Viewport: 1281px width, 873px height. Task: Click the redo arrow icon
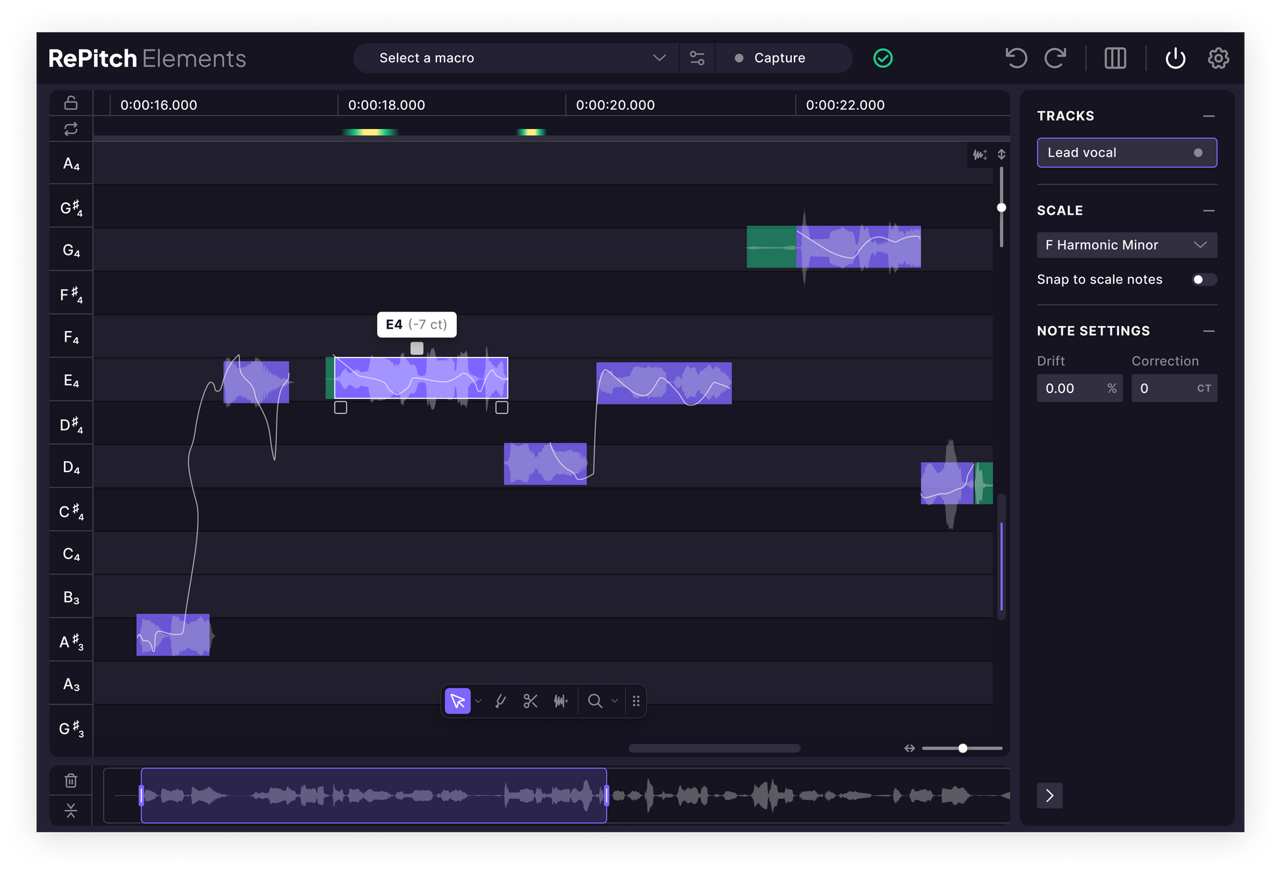(x=1056, y=58)
